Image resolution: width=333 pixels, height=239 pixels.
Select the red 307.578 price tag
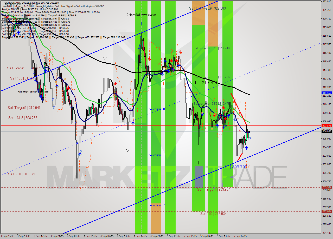coord(327,125)
